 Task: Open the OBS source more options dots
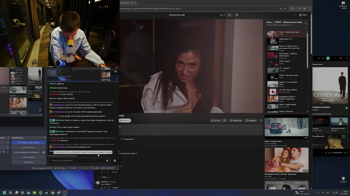click(x=8, y=152)
